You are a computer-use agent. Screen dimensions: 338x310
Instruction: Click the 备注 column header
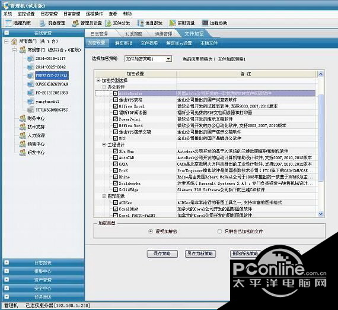pos(245,74)
